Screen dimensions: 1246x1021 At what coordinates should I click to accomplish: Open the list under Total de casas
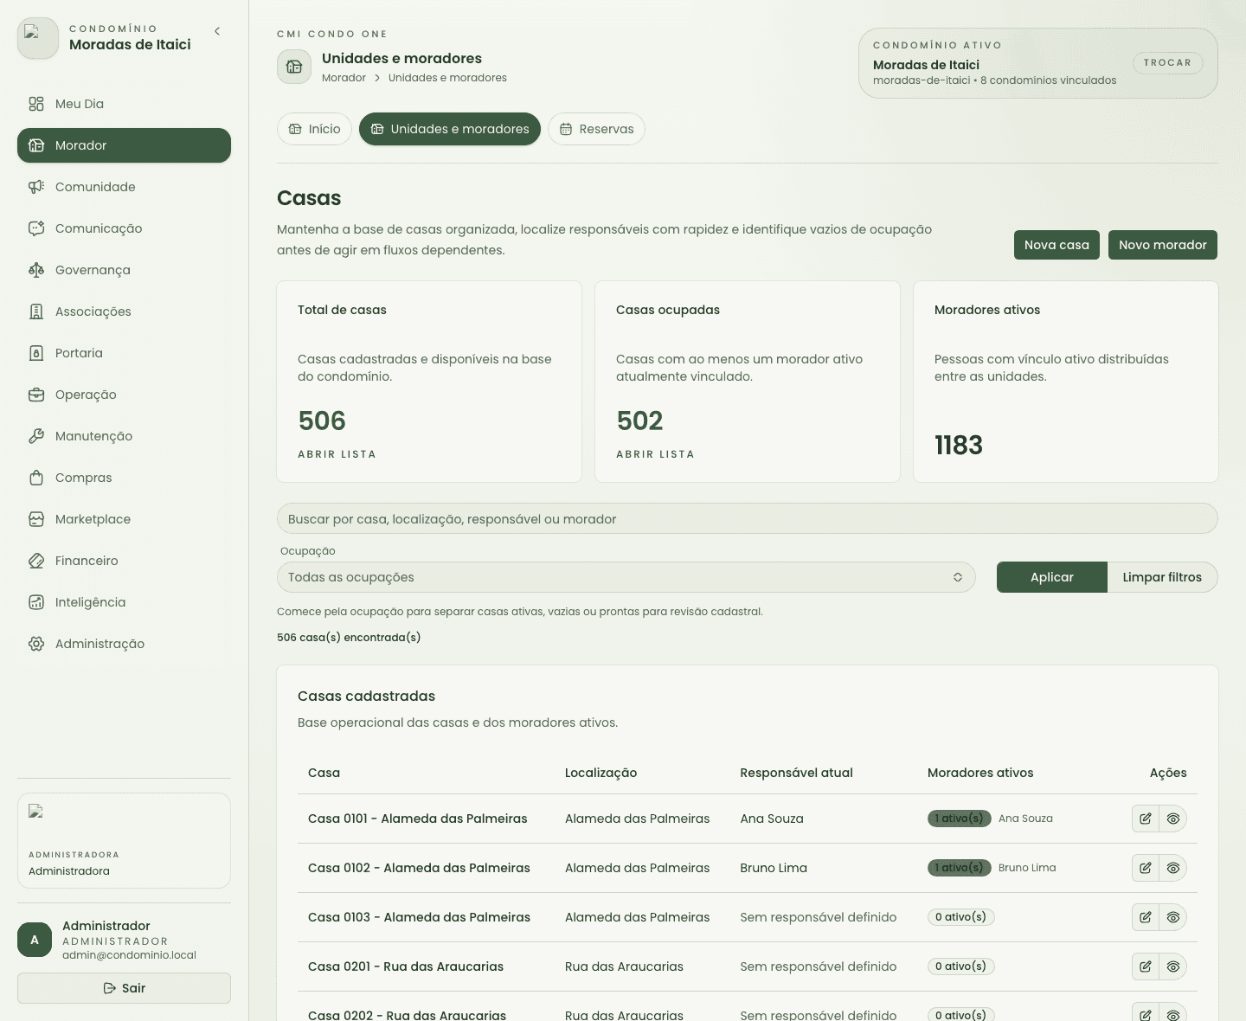[337, 454]
